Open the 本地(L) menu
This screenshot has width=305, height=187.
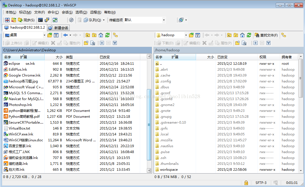[x=11, y=12]
